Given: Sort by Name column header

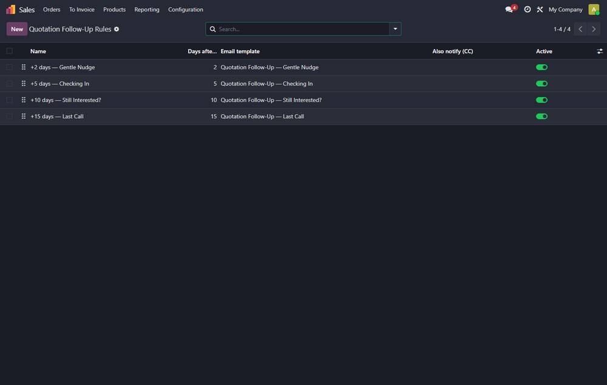Looking at the screenshot, I should pyautogui.click(x=38, y=51).
